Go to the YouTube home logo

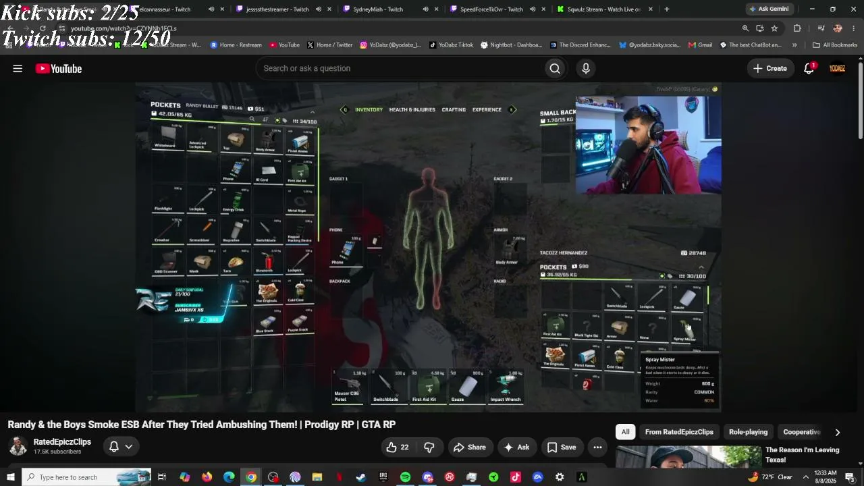[59, 68]
